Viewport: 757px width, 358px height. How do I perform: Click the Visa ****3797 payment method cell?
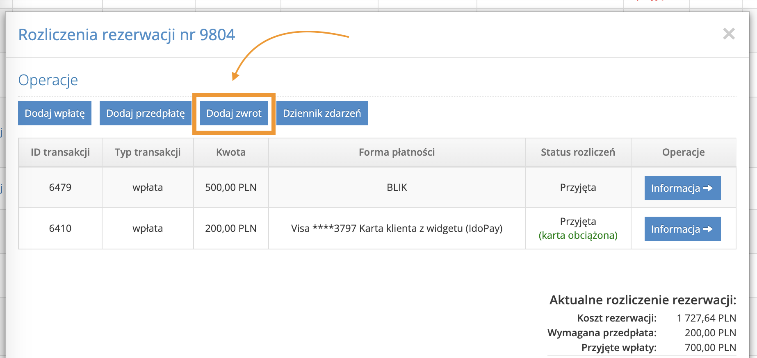click(x=397, y=229)
